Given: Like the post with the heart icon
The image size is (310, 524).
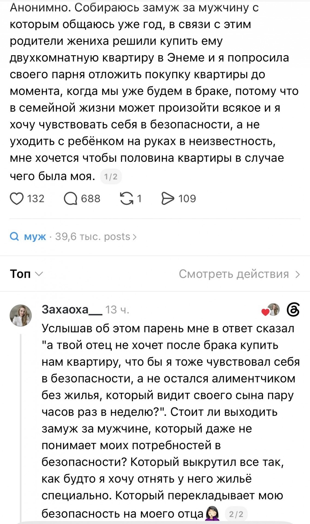Looking at the screenshot, I should pyautogui.click(x=17, y=199).
